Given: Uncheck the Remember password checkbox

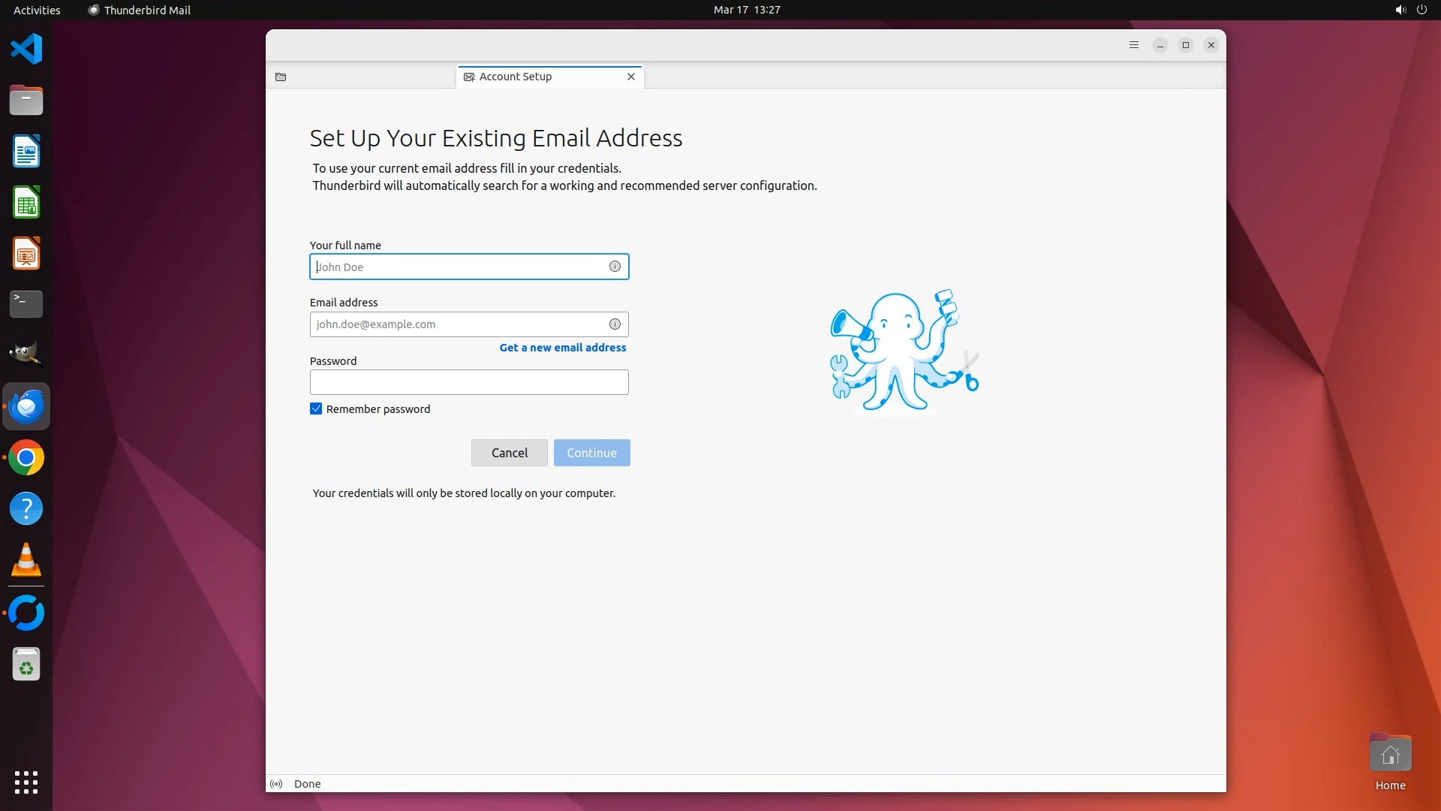Looking at the screenshot, I should 316,409.
